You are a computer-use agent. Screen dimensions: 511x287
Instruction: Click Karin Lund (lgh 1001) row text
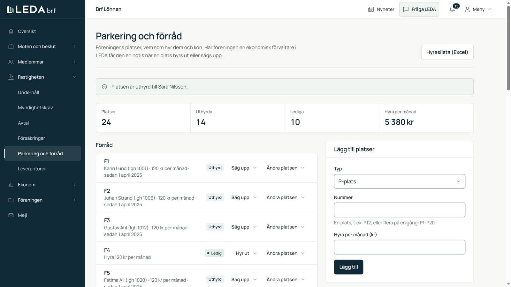pyautogui.click(x=147, y=172)
